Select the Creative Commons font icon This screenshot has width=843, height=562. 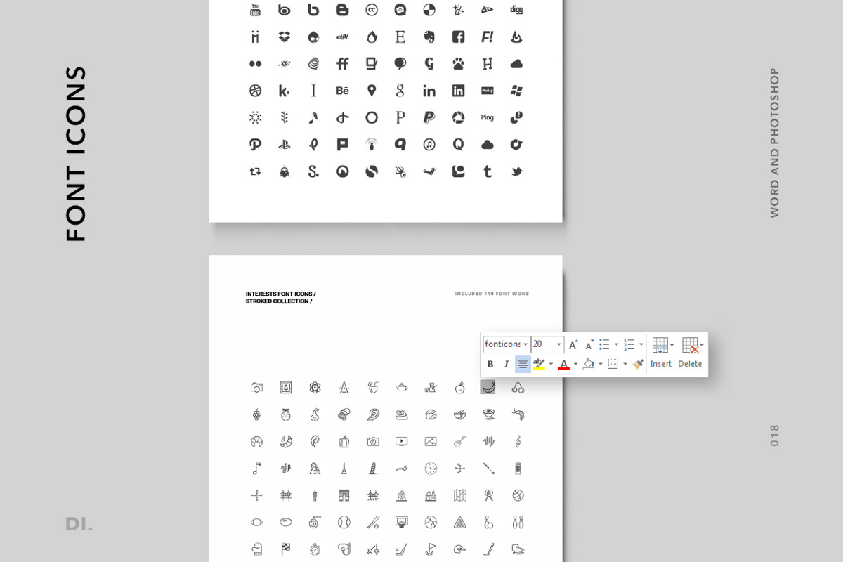click(372, 10)
